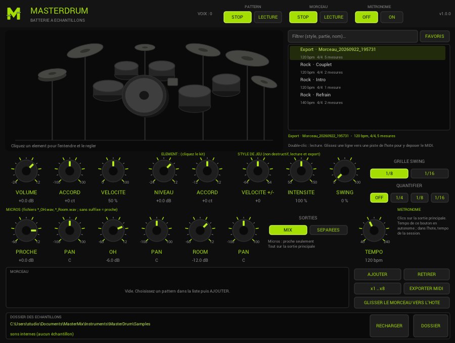Screen dimensions: 455x343
Task: Set quantize to 1/16
Action: point(440,198)
